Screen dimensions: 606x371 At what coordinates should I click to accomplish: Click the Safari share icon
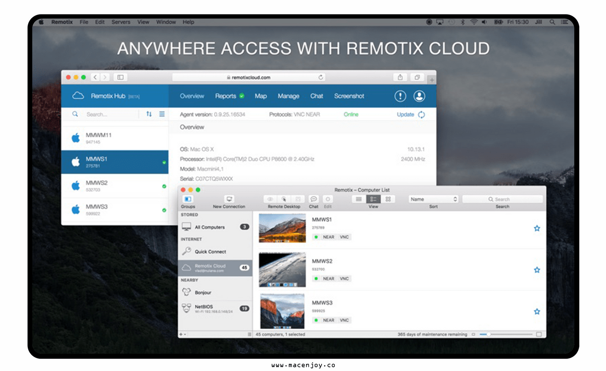pyautogui.click(x=400, y=77)
